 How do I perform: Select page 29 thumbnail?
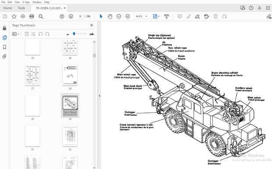click(x=32, y=105)
